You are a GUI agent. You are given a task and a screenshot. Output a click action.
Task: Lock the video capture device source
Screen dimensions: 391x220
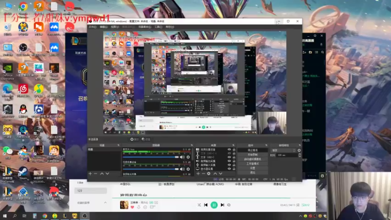coord(234,150)
